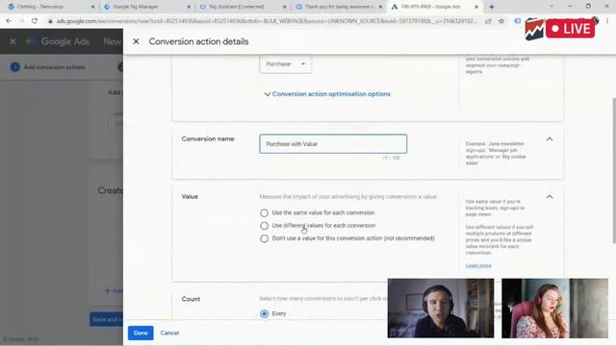The height and width of the screenshot is (346, 616).
Task: Click the page vertical scrollbar
Action: coord(614,171)
